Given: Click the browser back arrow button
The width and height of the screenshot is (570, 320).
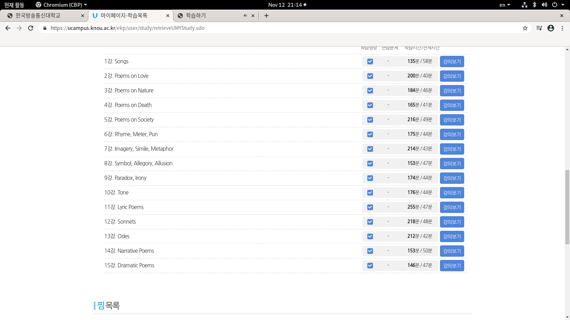Looking at the screenshot, I should point(8,28).
